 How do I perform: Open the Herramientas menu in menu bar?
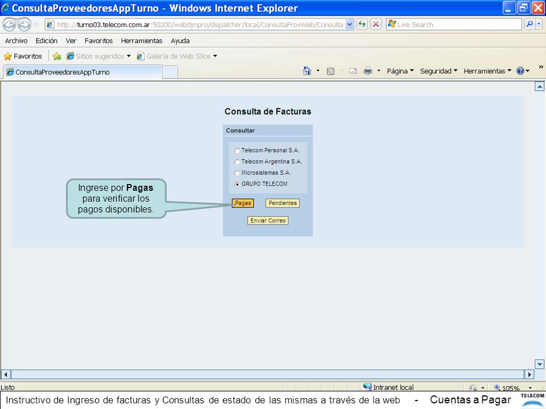tap(142, 41)
